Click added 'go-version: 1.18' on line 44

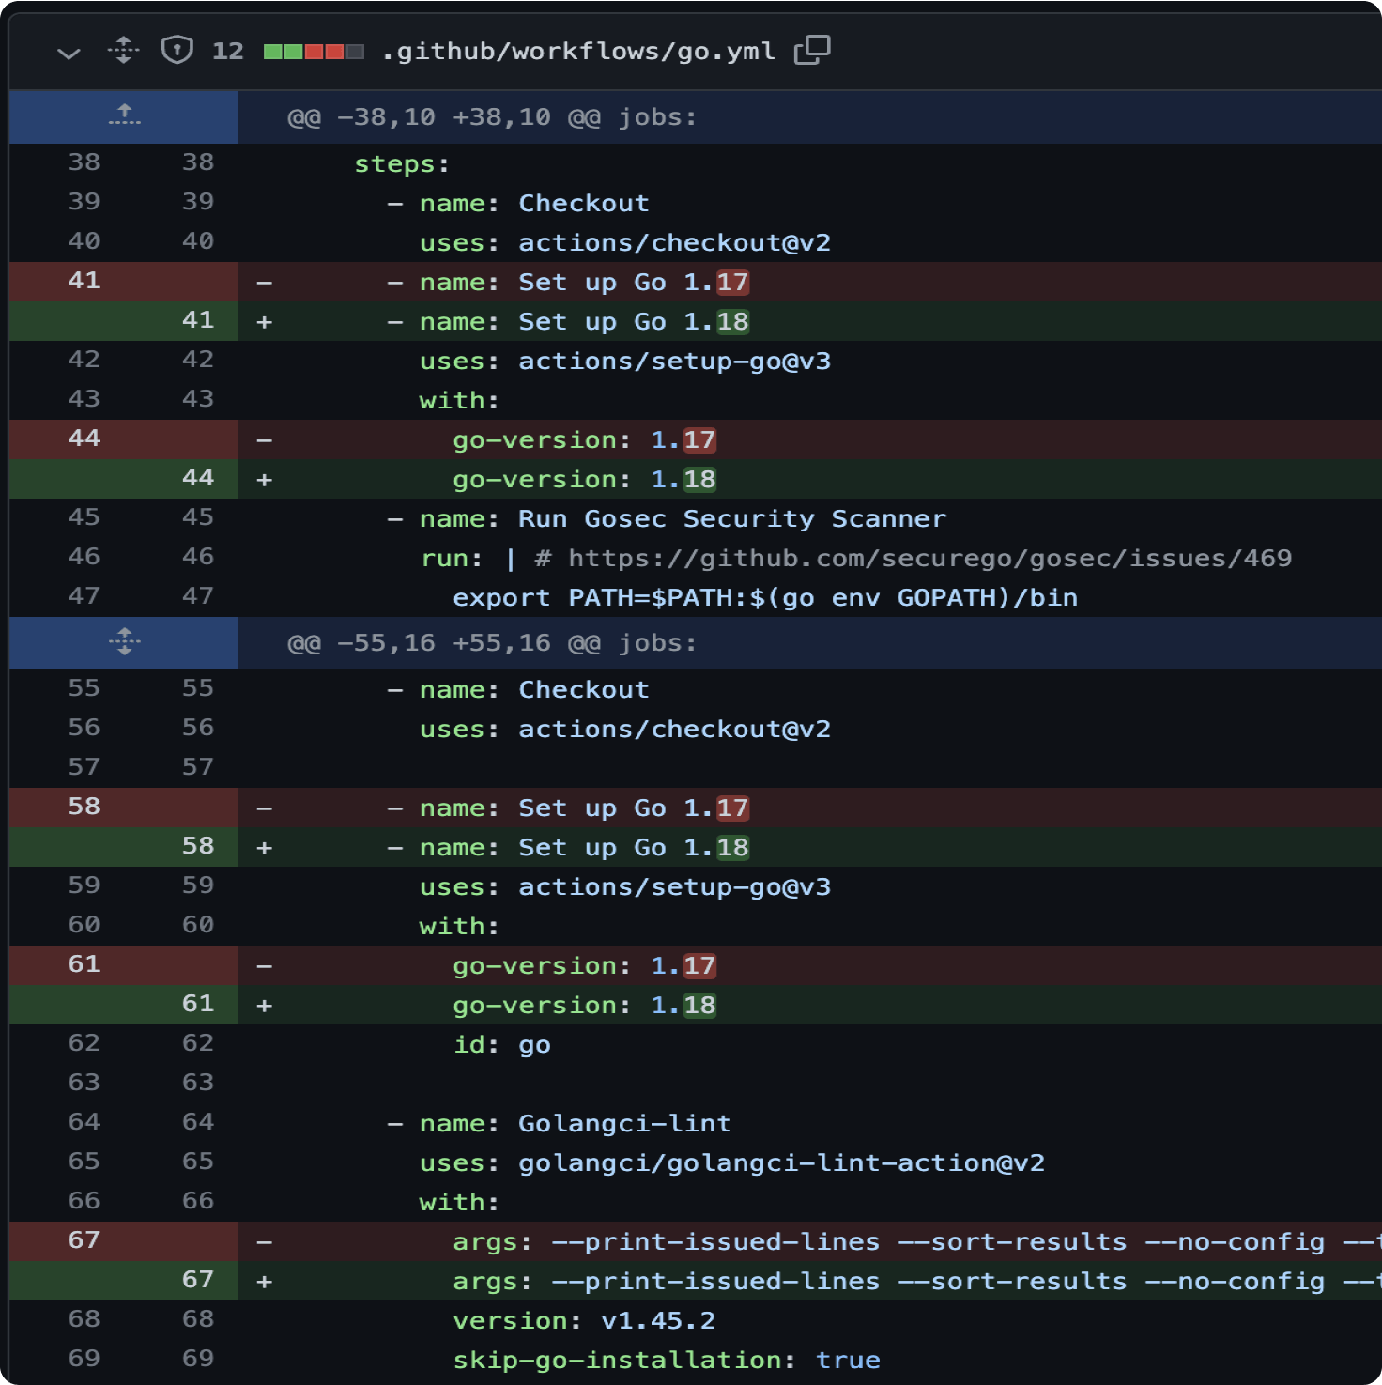(x=584, y=480)
